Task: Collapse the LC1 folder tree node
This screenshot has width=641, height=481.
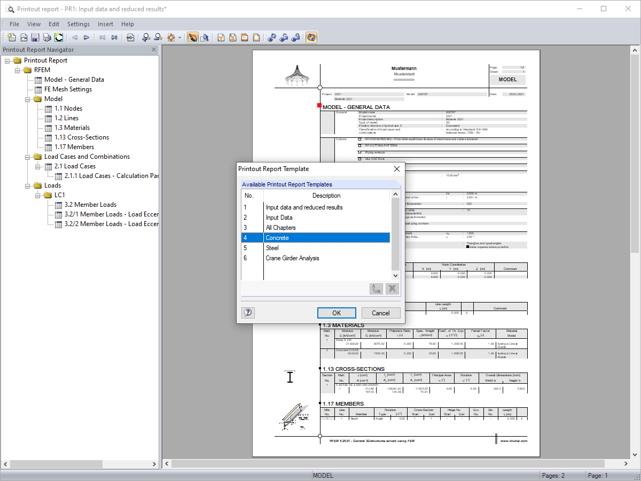Action: tap(38, 195)
